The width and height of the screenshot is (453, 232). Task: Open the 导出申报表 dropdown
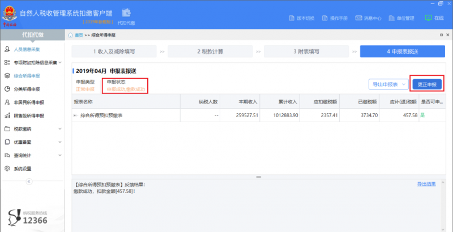click(x=388, y=84)
